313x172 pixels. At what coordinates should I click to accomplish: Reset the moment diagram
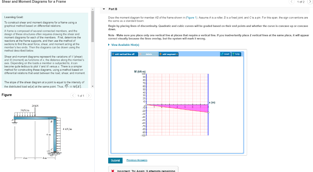pos(225,54)
